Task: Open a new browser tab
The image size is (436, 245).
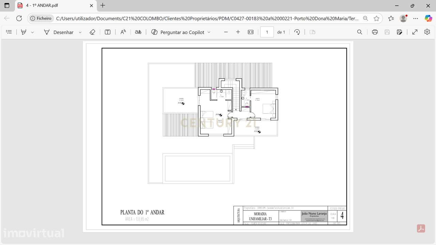Action: [x=103, y=5]
